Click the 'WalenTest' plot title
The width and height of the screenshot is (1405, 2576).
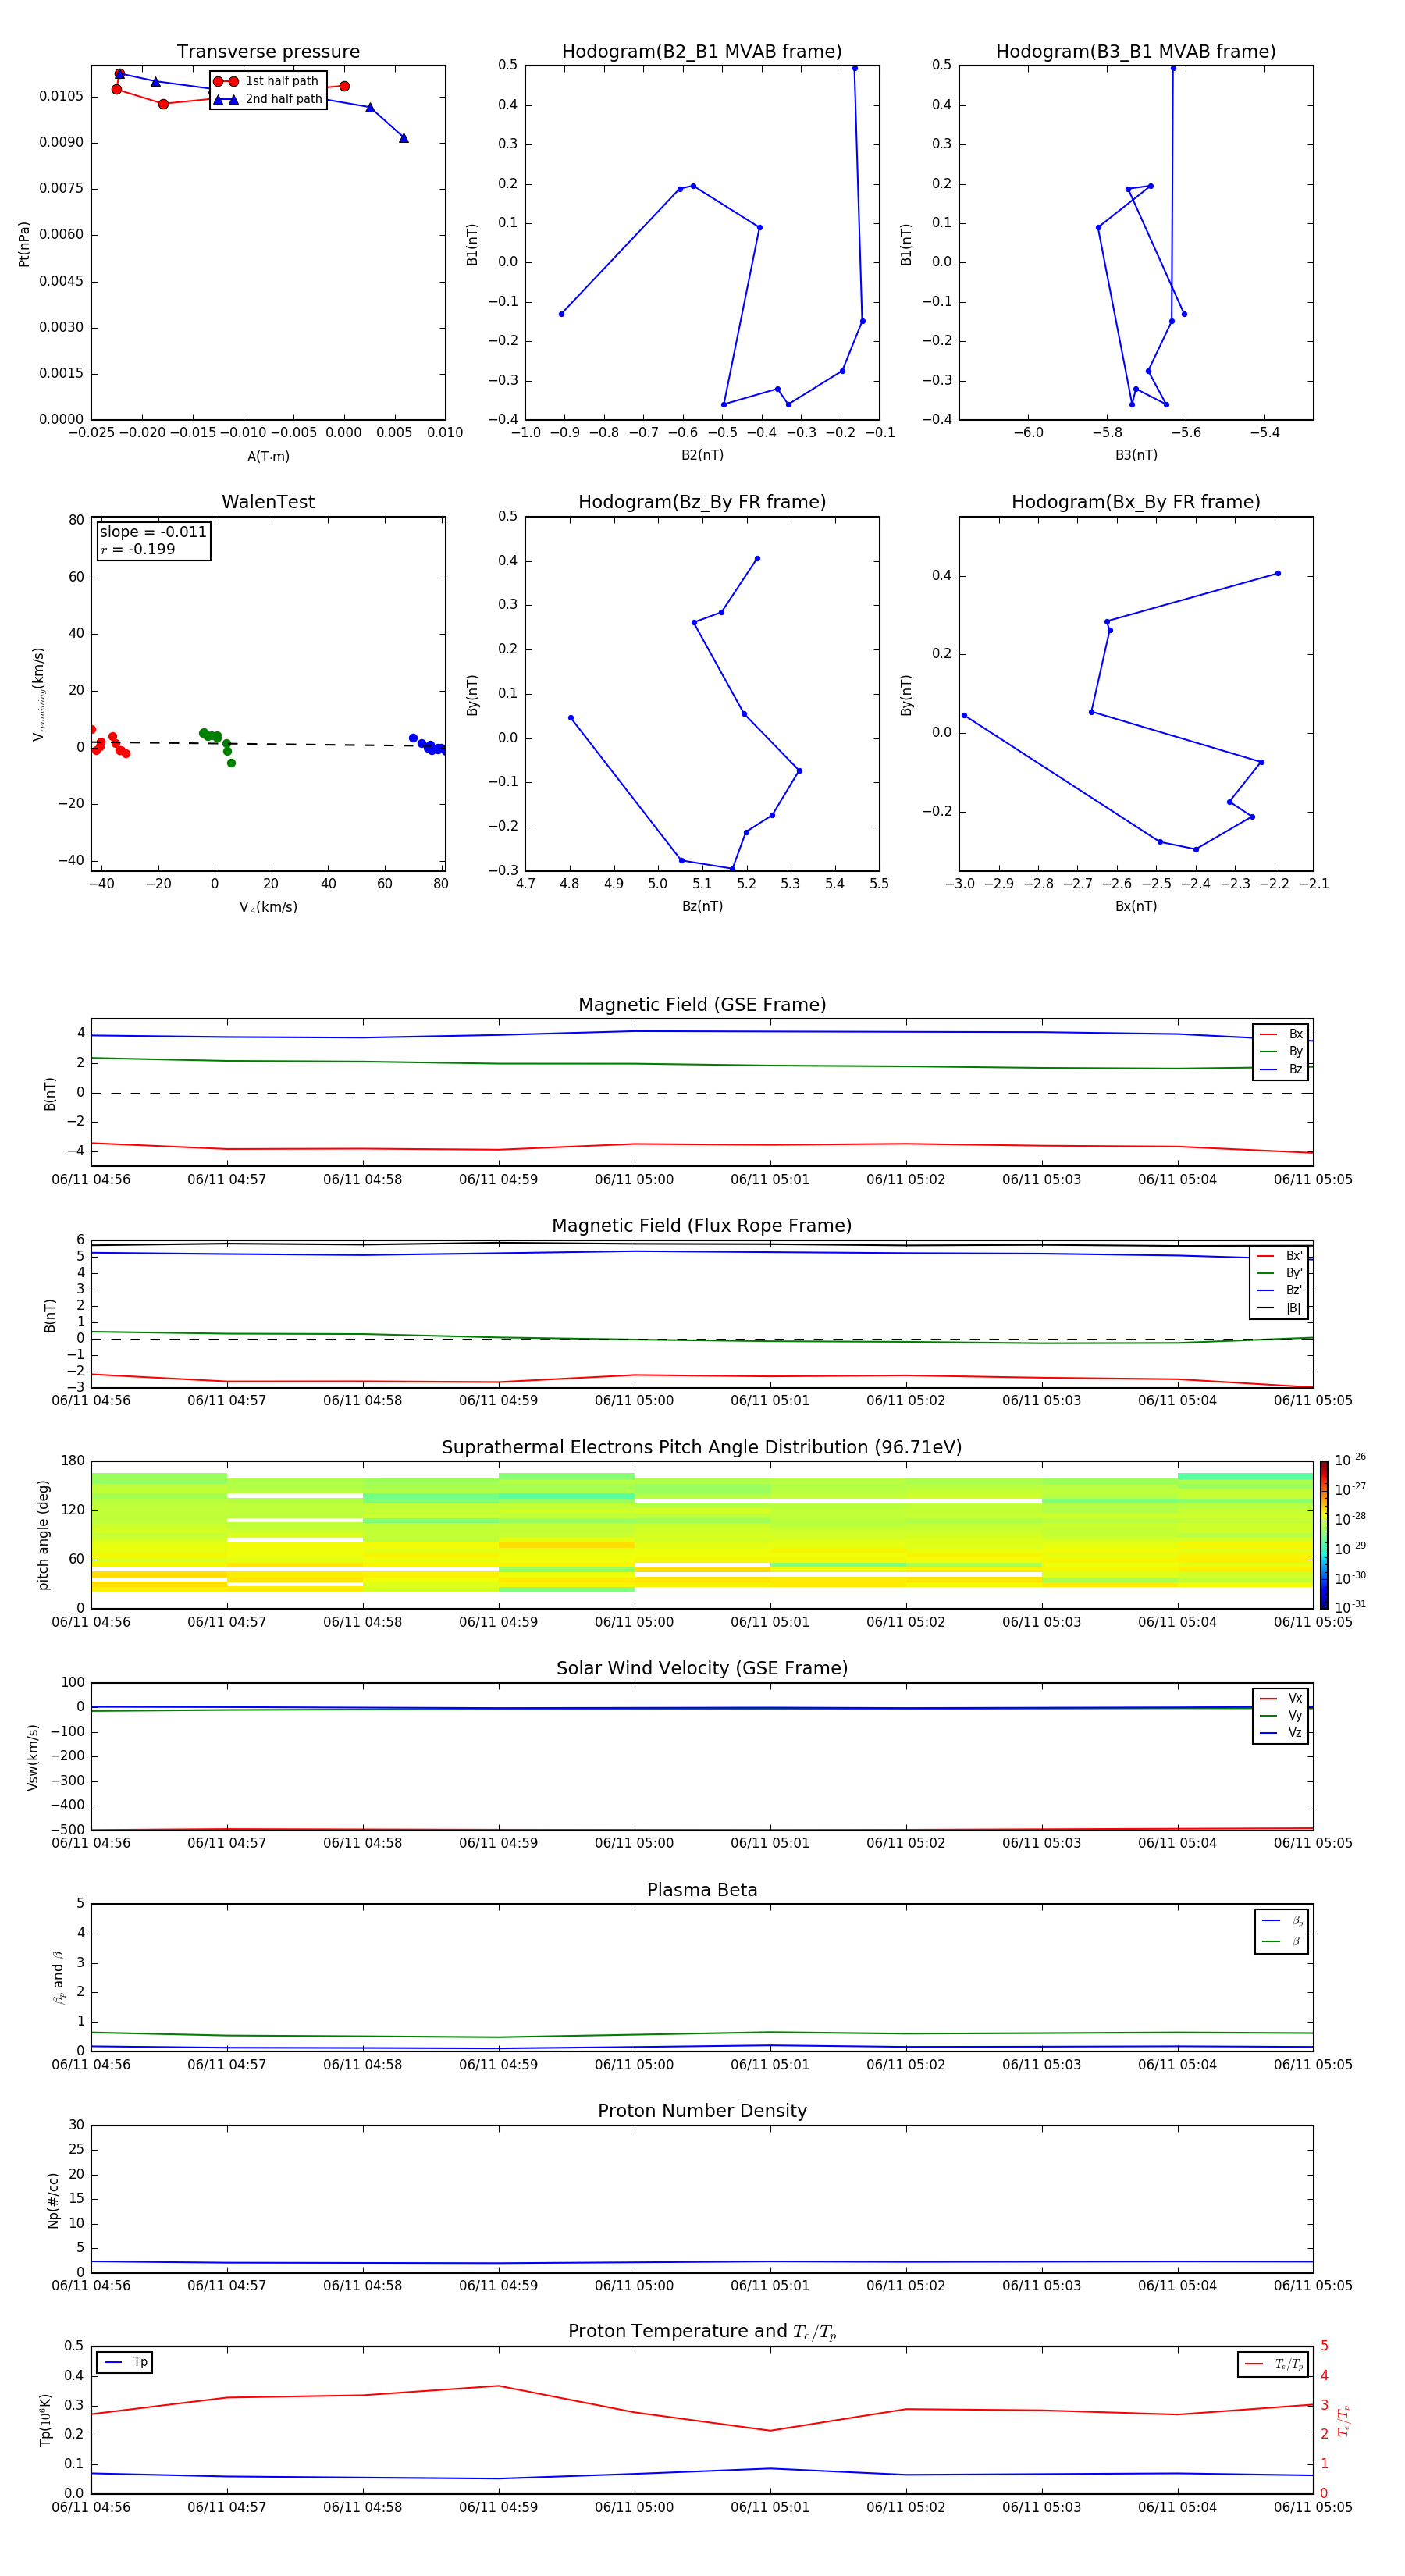[268, 502]
